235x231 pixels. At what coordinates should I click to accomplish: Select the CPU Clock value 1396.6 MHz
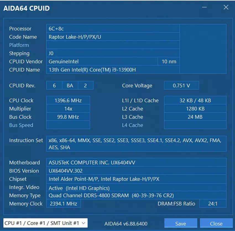click(x=68, y=100)
